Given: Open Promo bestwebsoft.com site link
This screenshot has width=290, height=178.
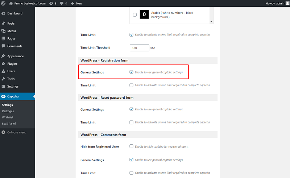Looking at the screenshot, I should click(x=30, y=3).
